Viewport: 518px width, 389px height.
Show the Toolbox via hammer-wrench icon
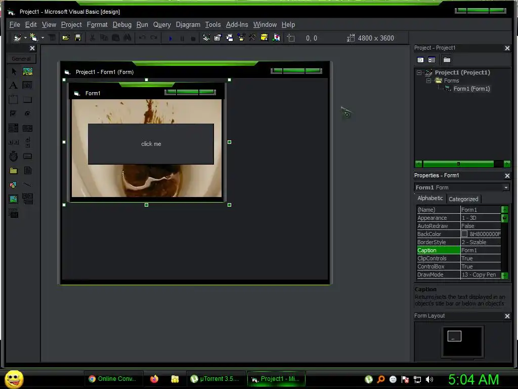point(252,37)
